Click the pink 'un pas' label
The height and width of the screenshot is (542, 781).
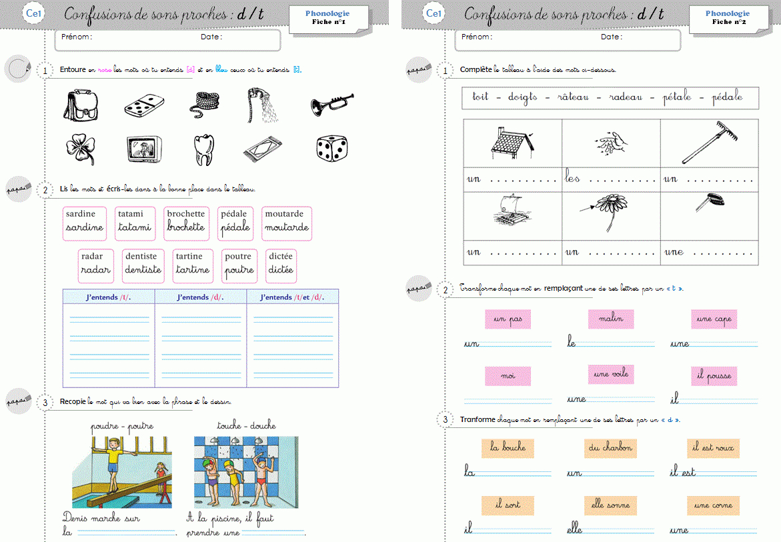click(508, 320)
